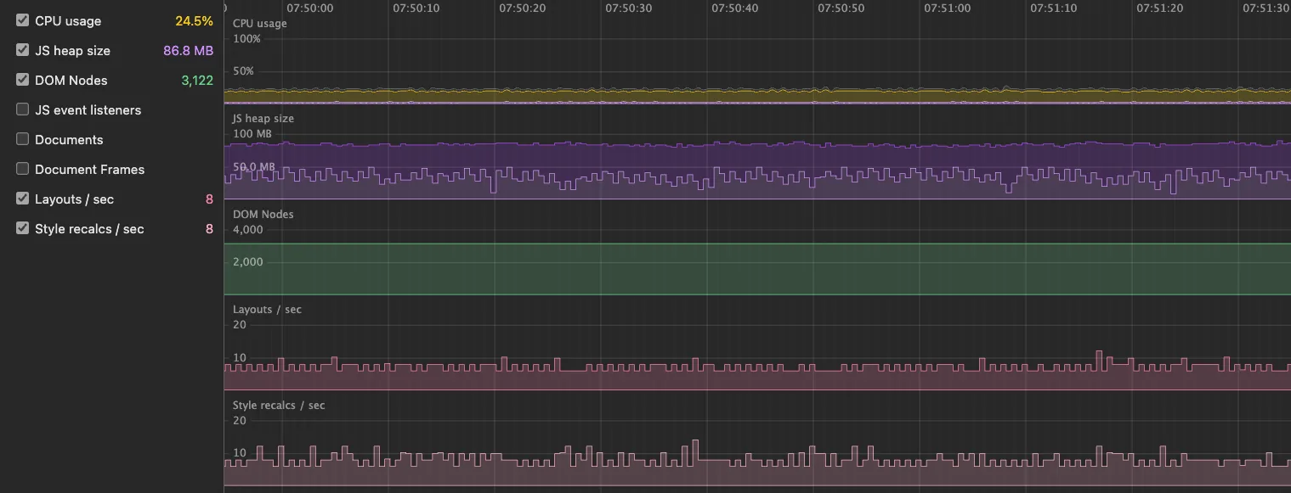Click the 3,122 DOM Nodes value
The image size is (1291, 493).
point(197,81)
